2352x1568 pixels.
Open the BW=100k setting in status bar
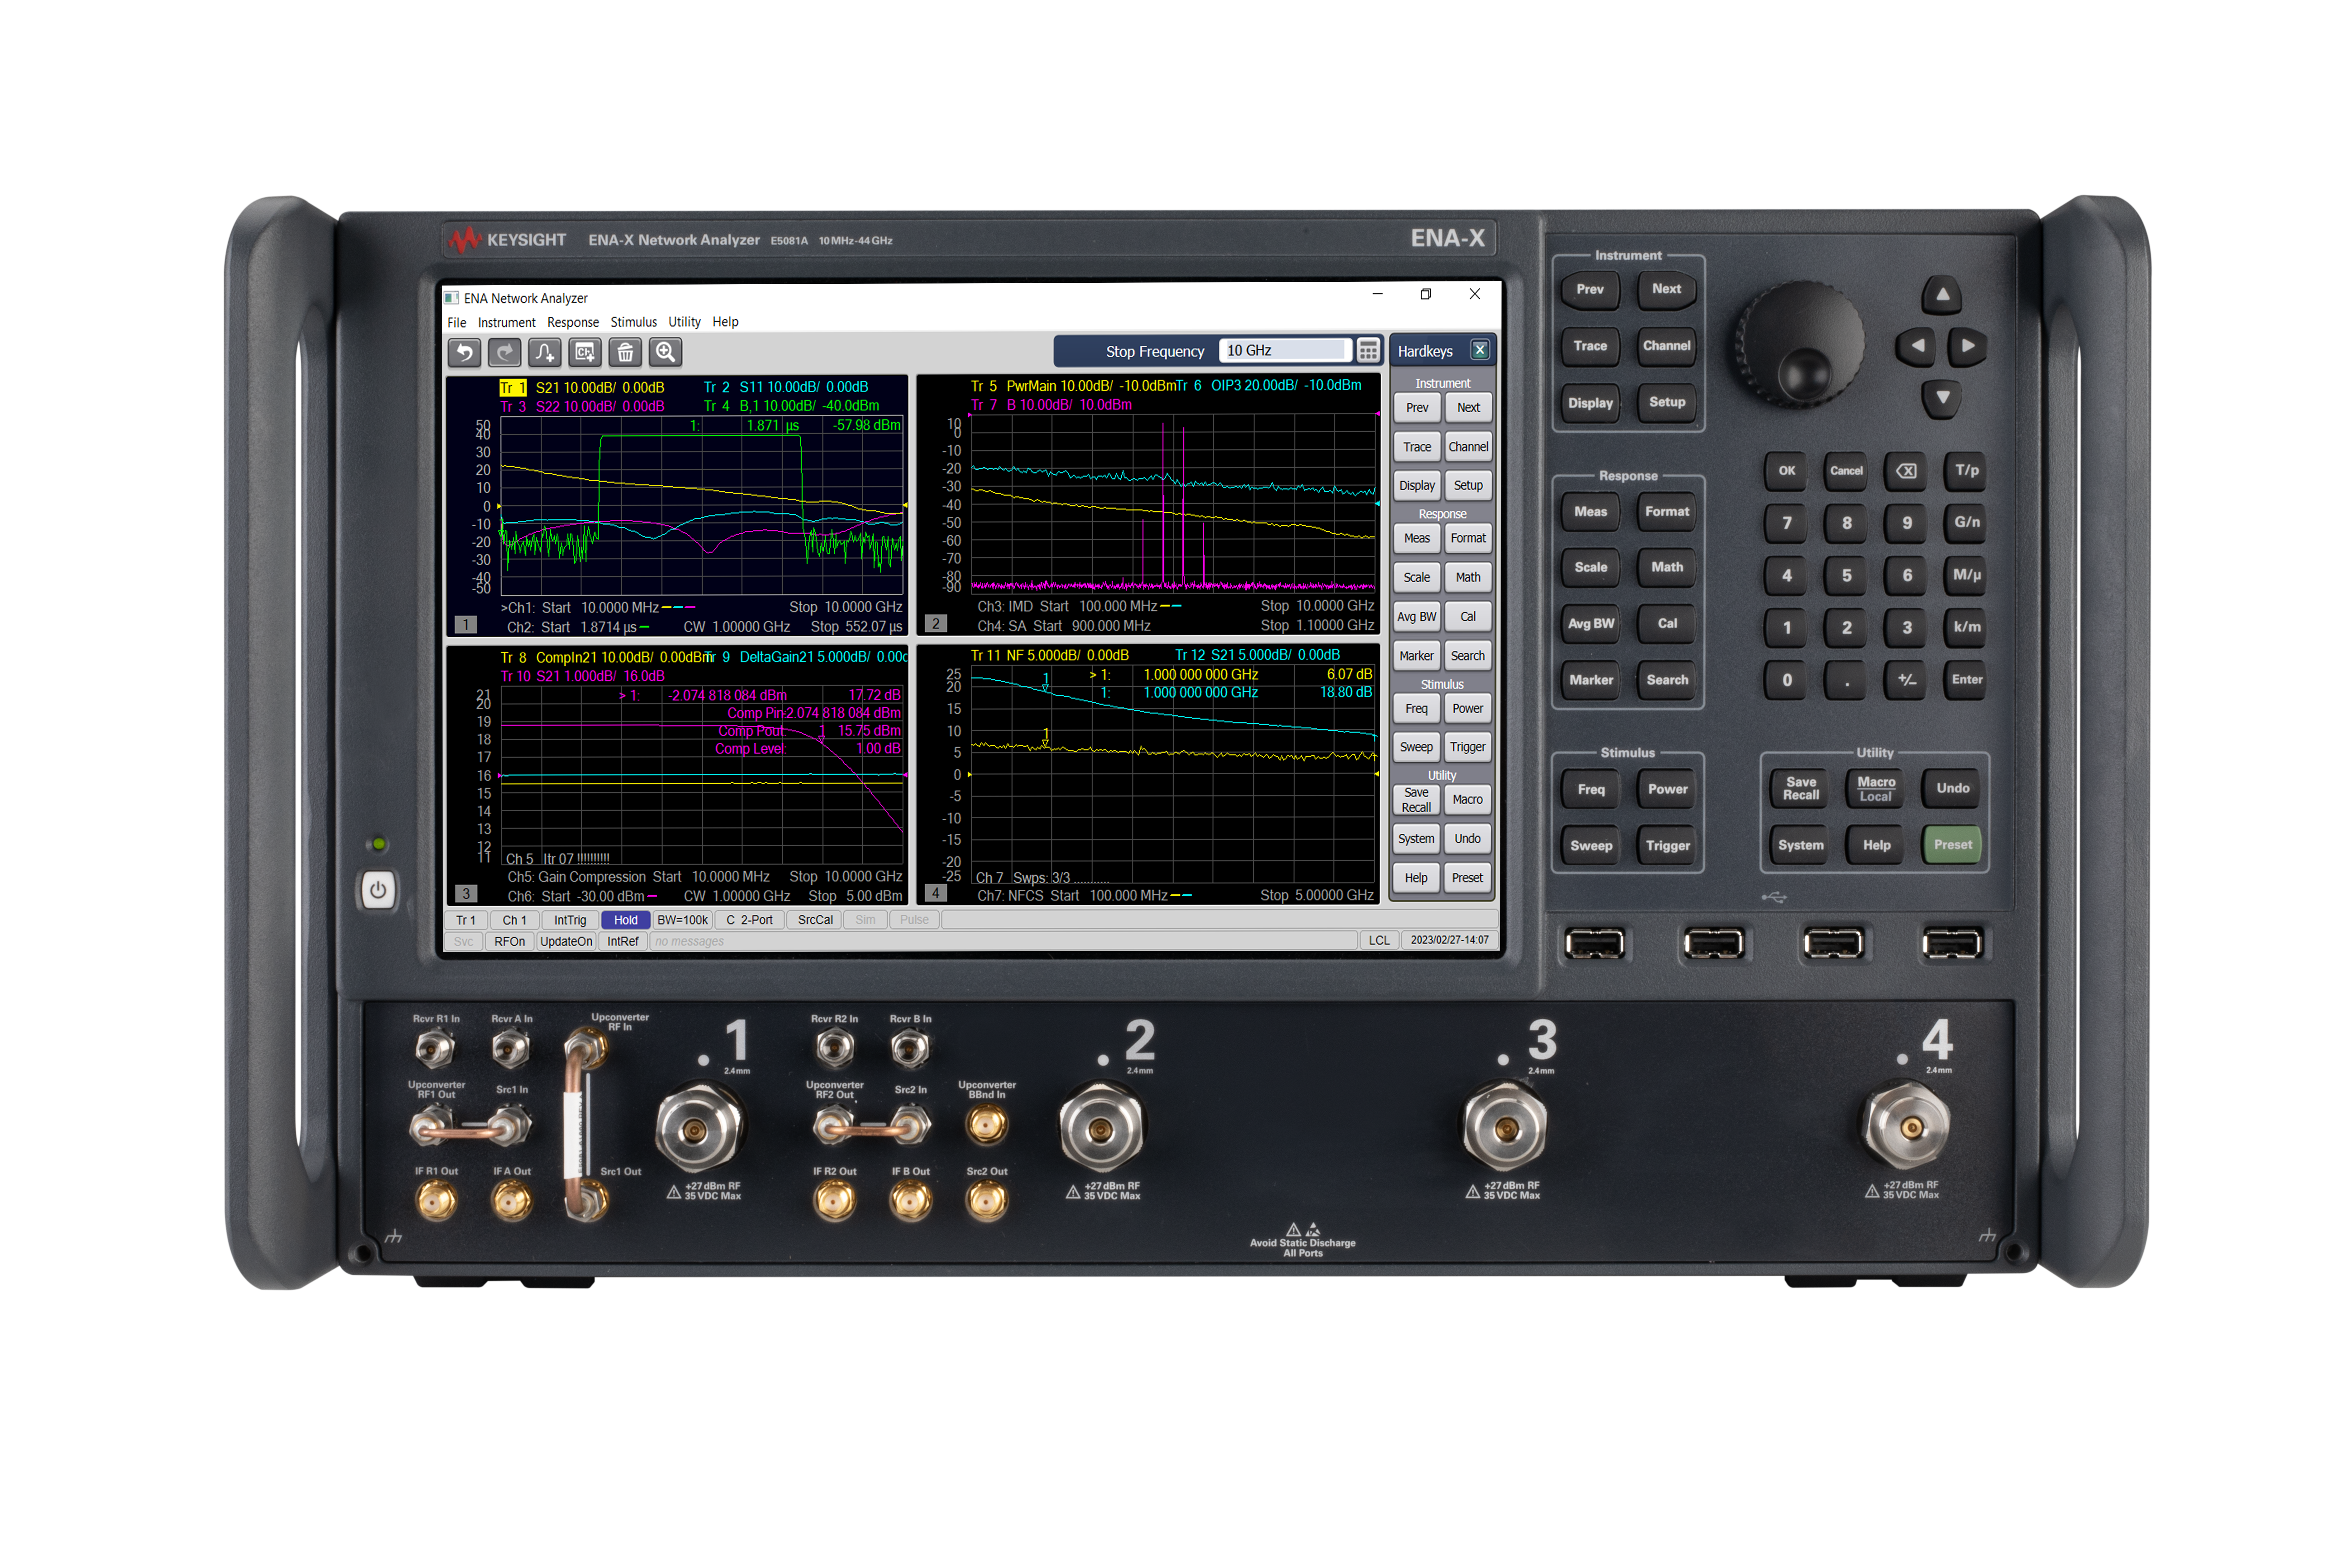click(x=682, y=920)
